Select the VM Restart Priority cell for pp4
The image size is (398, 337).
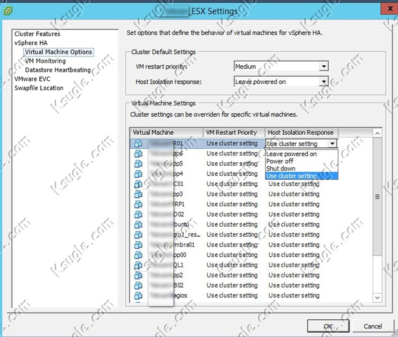pyautogui.click(x=232, y=174)
